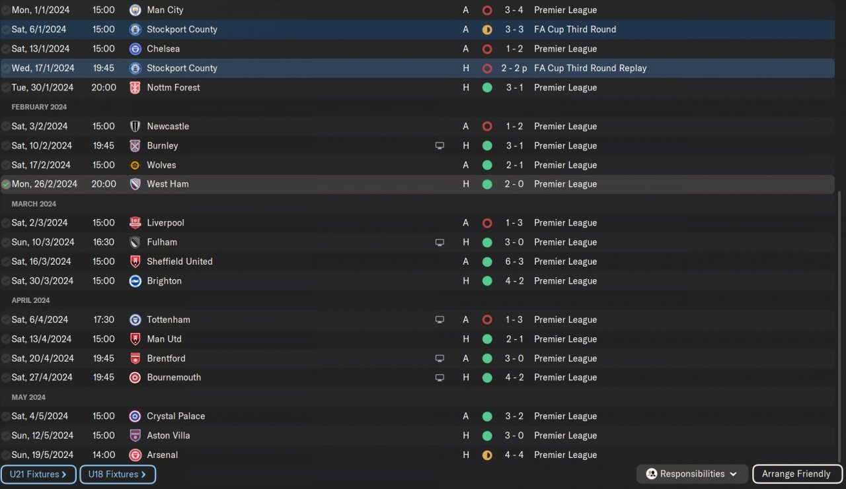
Task: Expand the U21 Fixtures link
Action: [x=38, y=474]
